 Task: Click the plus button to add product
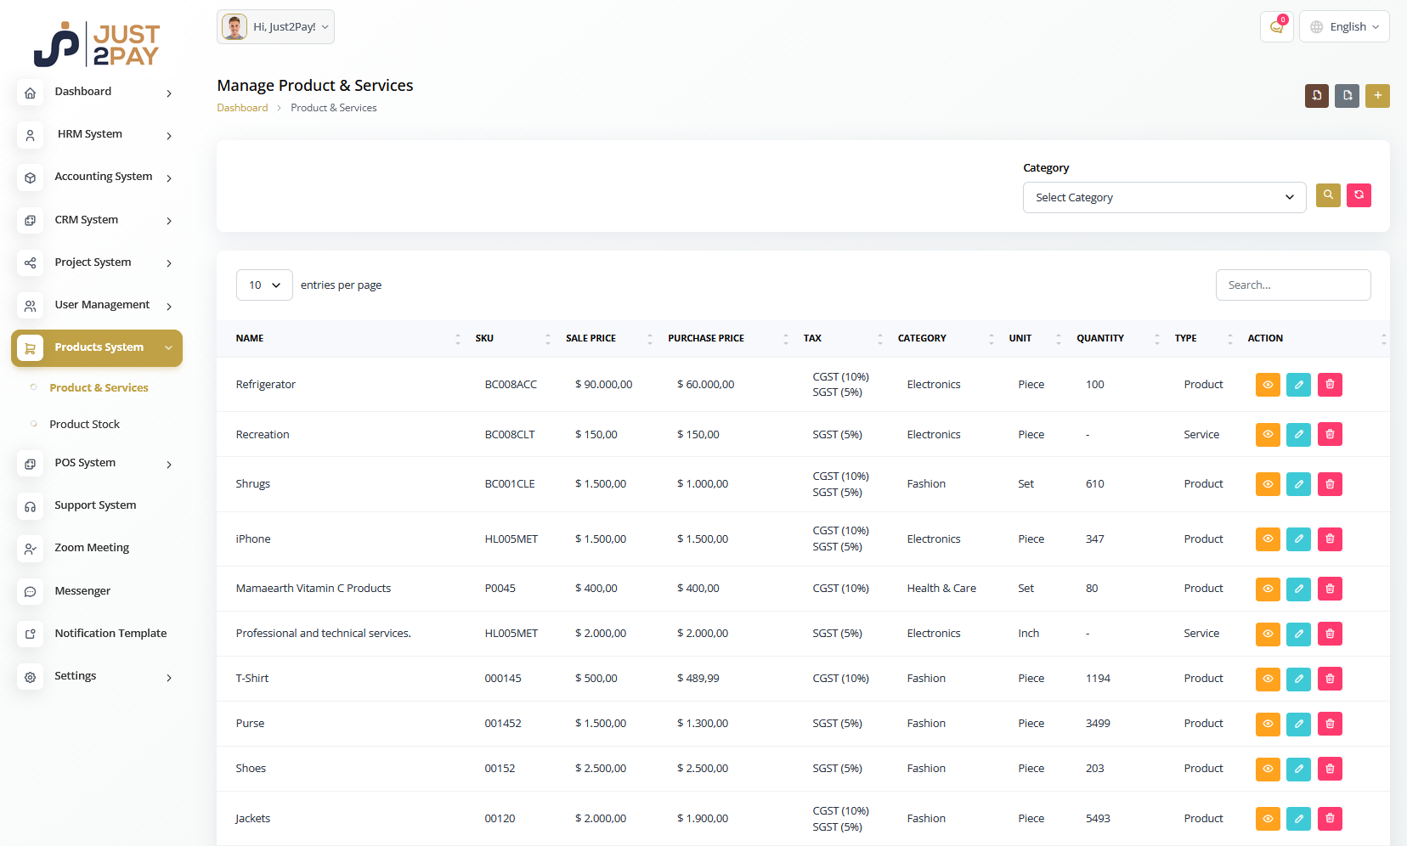(x=1377, y=96)
